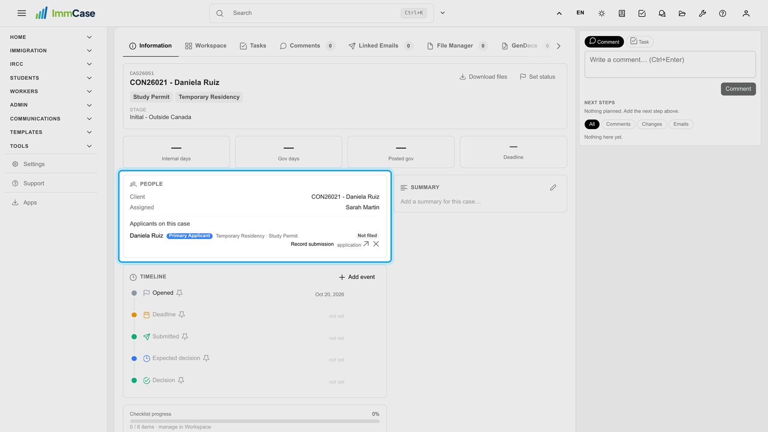Switch to the Workspace tab
The image size is (768, 432).
pos(205,46)
